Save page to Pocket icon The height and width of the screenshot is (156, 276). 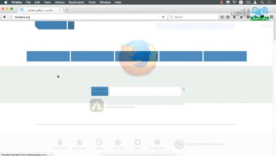click(x=248, y=17)
